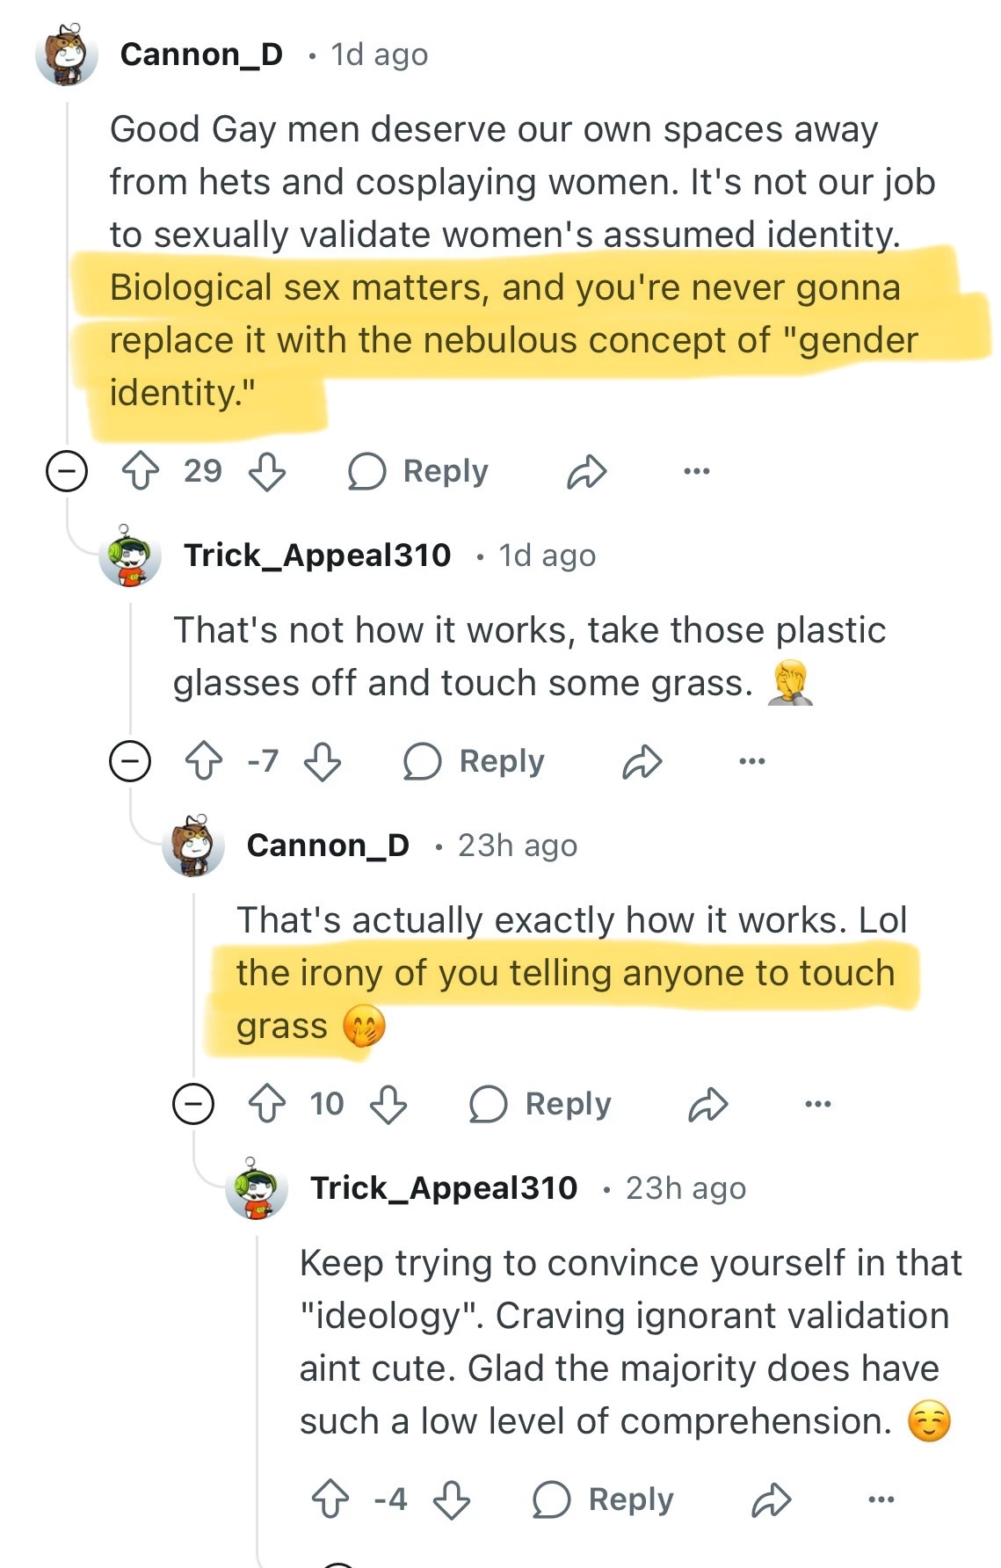The width and height of the screenshot is (1001, 1568).
Task: Collapse Cannon_D's top comment thread
Action: pos(67,471)
